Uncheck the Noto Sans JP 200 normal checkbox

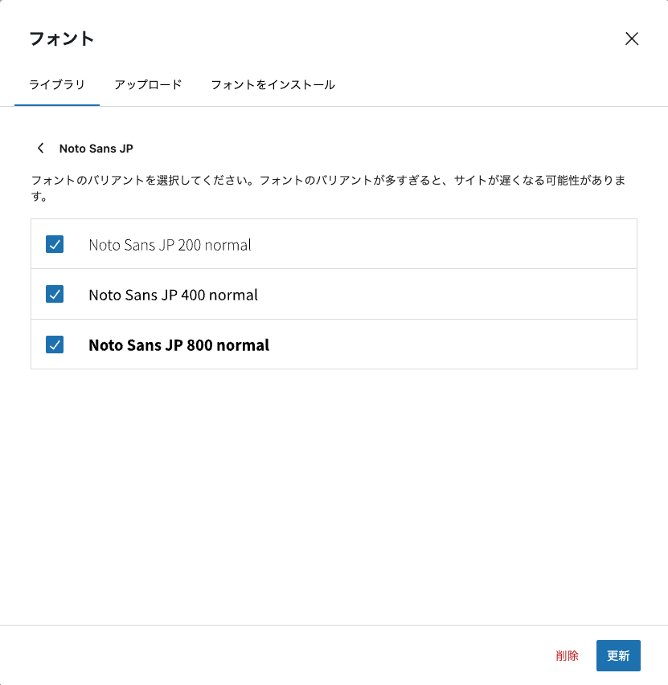coord(55,244)
